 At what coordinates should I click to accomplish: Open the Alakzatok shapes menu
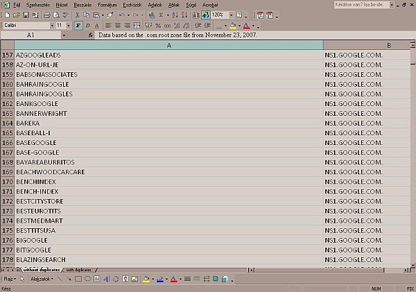pos(42,279)
